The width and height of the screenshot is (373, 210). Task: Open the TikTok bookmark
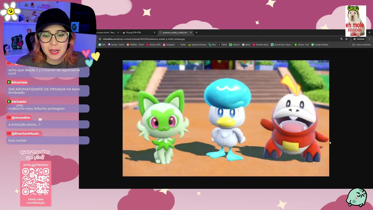(223, 45)
